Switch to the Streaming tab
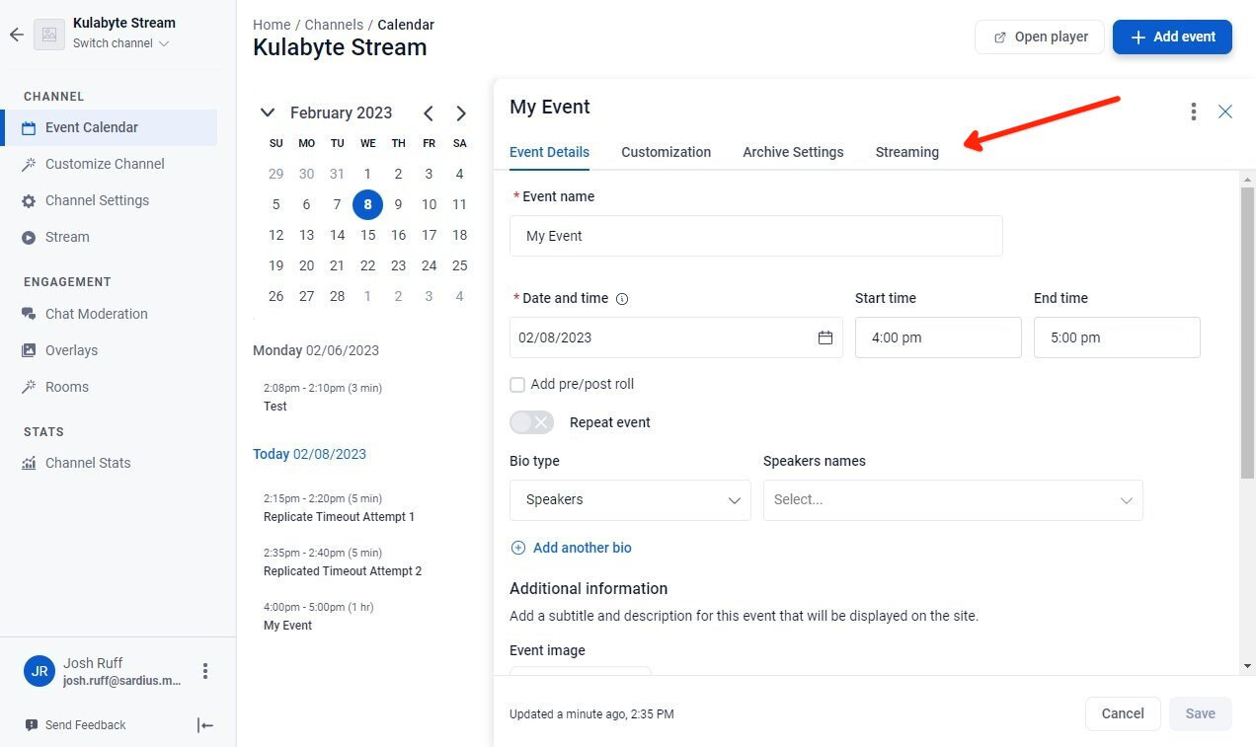Image resolution: width=1256 pixels, height=747 pixels. [x=906, y=152]
